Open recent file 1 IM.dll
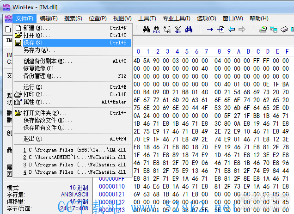Screen dimensions: 294x214 [73, 150]
